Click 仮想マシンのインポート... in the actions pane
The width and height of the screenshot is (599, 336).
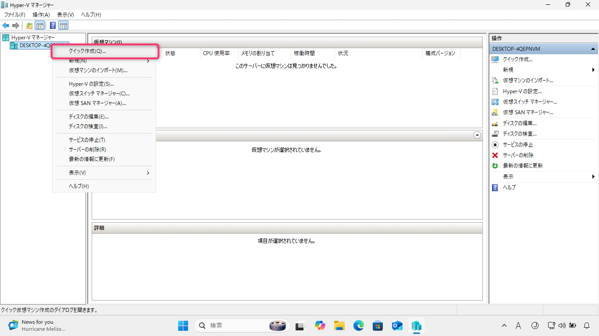coord(528,80)
